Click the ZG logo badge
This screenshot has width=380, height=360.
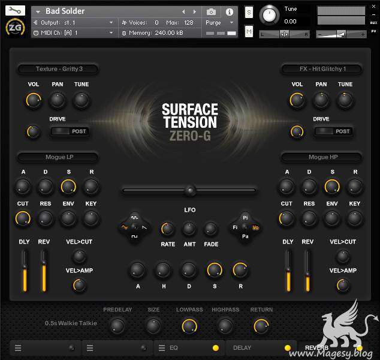tap(15, 28)
